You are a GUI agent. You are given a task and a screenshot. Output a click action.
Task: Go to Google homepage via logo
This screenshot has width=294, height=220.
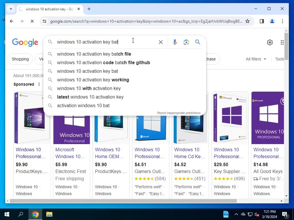click(x=25, y=42)
